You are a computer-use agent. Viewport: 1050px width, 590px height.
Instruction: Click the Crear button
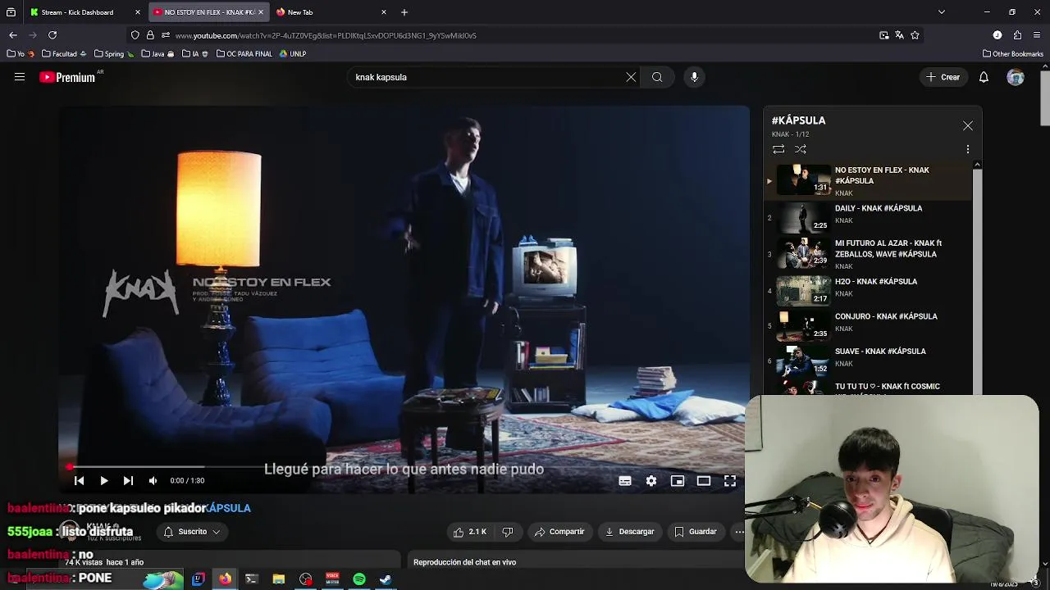[x=943, y=77]
